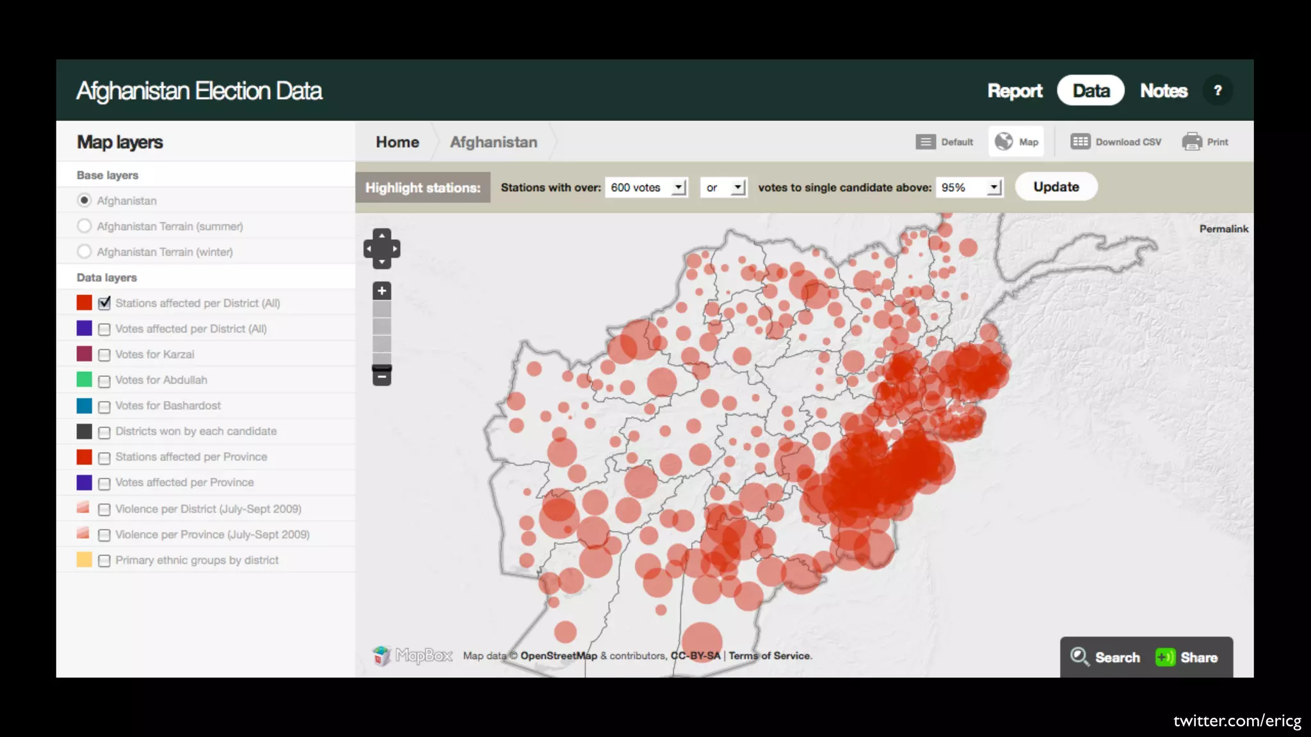Zoom in with the plus button
1311x737 pixels.
[x=382, y=291]
